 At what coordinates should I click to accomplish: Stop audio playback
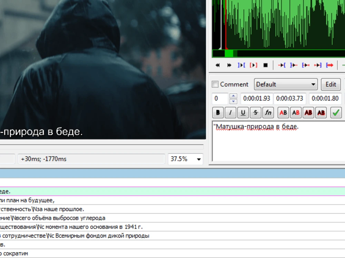pos(265,65)
